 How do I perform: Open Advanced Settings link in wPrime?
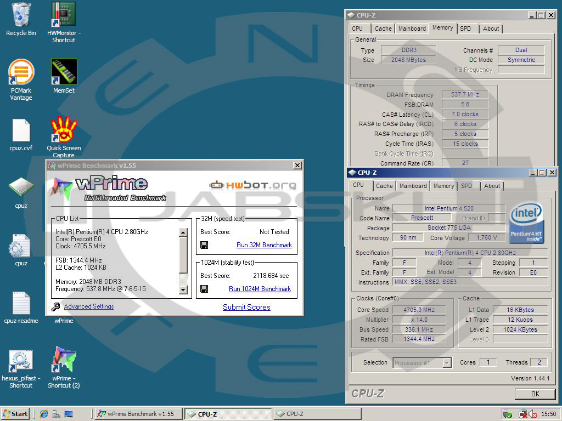pyautogui.click(x=89, y=306)
